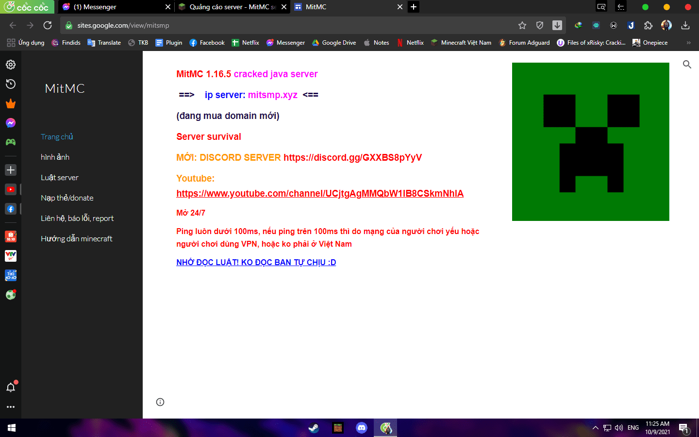Open the YouTube channel link
The width and height of the screenshot is (699, 437).
coord(320,193)
